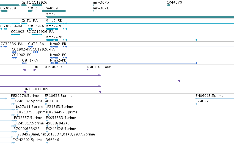Click the CG1902-RC transcript label

(21, 31)
